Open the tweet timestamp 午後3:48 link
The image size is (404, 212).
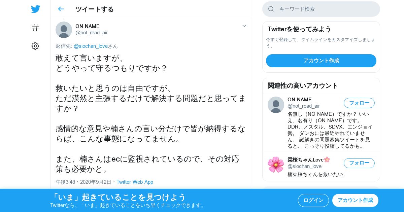tap(65, 182)
